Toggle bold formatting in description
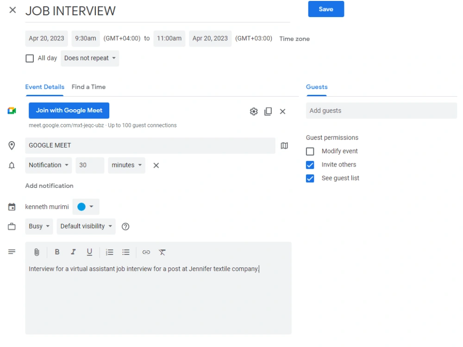Screen dimensions: 463x347 point(57,252)
